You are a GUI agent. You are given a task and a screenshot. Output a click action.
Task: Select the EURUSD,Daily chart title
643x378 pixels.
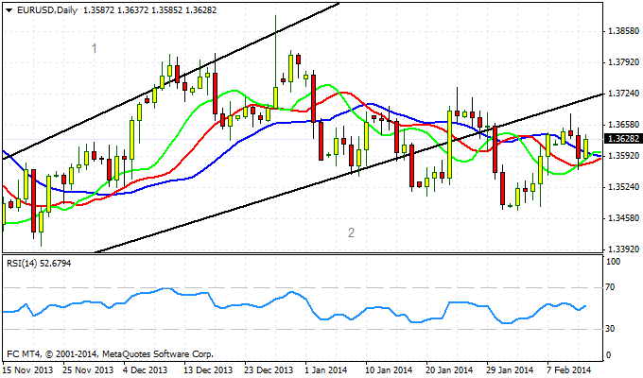[x=47, y=10]
